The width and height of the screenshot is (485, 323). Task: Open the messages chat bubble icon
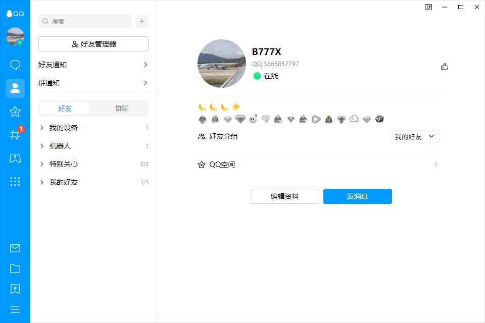[15, 65]
